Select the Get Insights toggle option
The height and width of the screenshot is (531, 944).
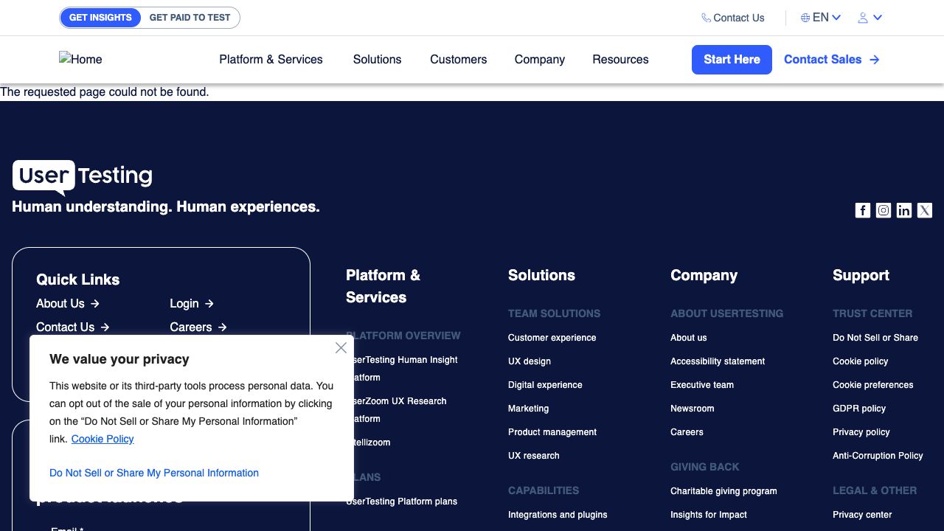click(100, 18)
